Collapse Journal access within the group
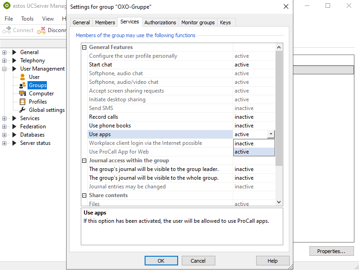Image resolution: width=359 pixels, height=270 pixels. point(84,160)
